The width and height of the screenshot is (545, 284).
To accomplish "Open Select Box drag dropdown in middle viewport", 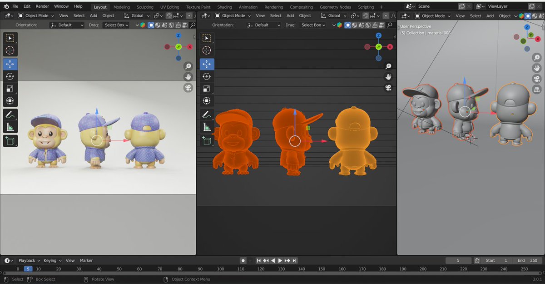I will pos(313,25).
